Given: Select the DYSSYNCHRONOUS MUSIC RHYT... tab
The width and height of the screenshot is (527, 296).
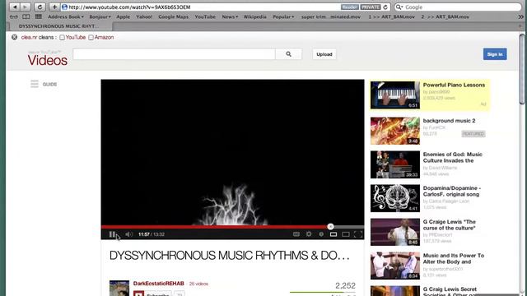Looking at the screenshot, I should pos(59,25).
